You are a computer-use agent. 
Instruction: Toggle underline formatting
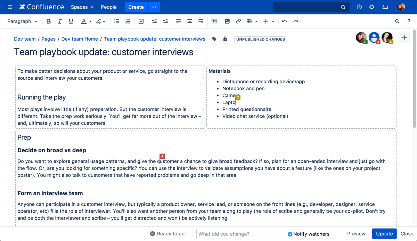[x=71, y=21]
